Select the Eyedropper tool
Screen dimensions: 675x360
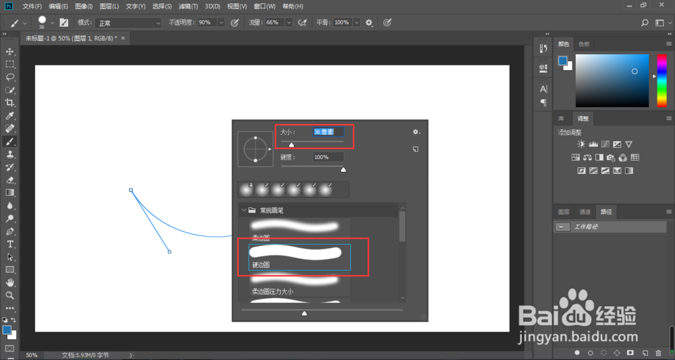coord(10,116)
